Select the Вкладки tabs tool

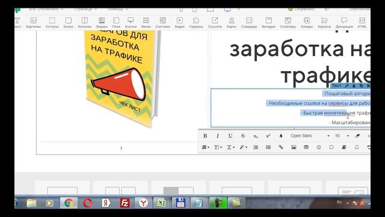tap(269, 22)
